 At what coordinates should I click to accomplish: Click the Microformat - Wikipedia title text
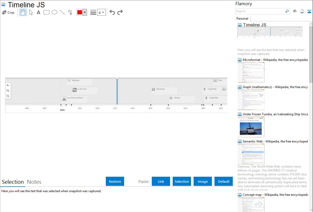coord(275,60)
